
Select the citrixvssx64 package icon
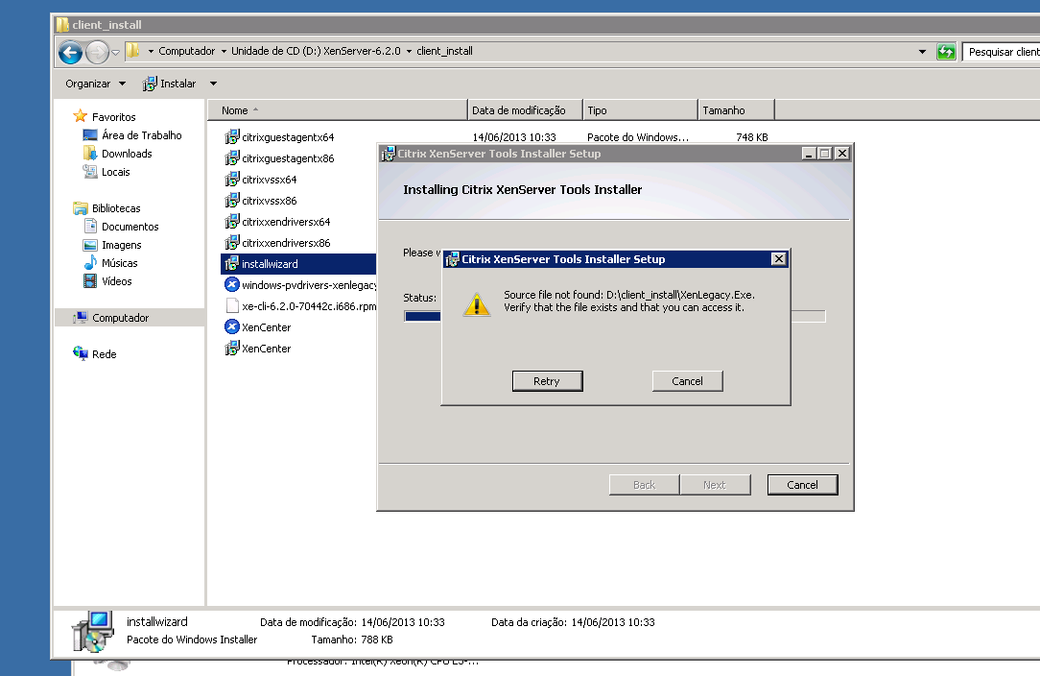(232, 180)
